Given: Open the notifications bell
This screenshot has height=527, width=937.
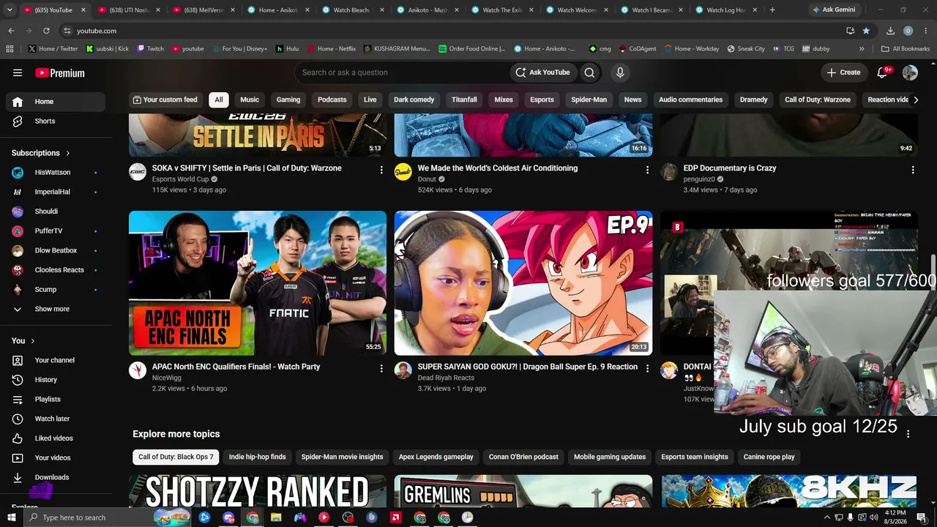Looking at the screenshot, I should coord(882,72).
